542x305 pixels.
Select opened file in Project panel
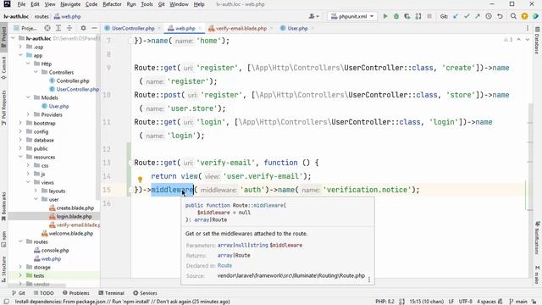(x=47, y=28)
